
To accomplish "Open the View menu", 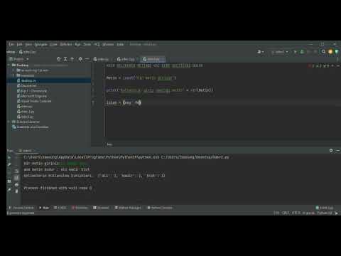I will tap(28, 44).
